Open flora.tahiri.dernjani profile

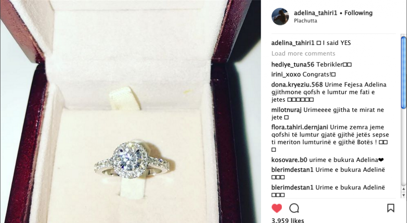300,127
